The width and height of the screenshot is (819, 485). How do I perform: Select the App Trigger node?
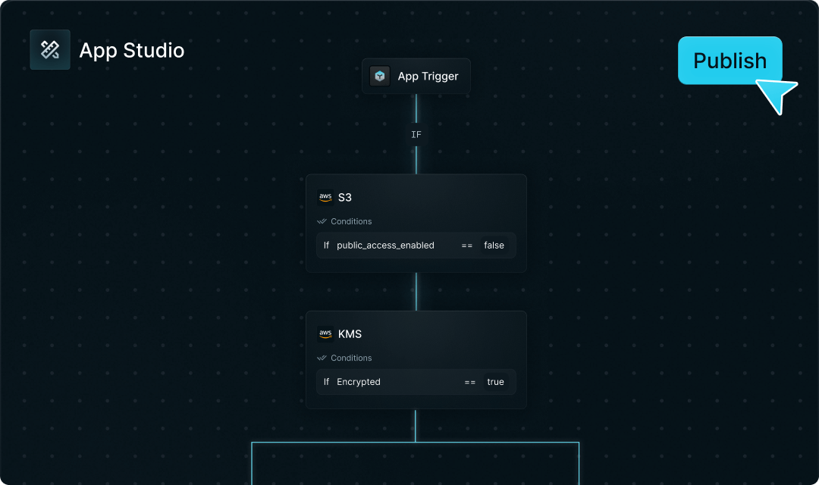[x=416, y=77]
